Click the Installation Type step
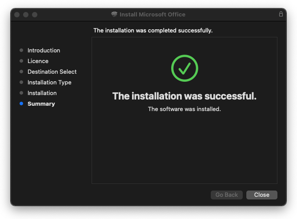Viewport: 297px width, 219px height. pyautogui.click(x=49, y=83)
